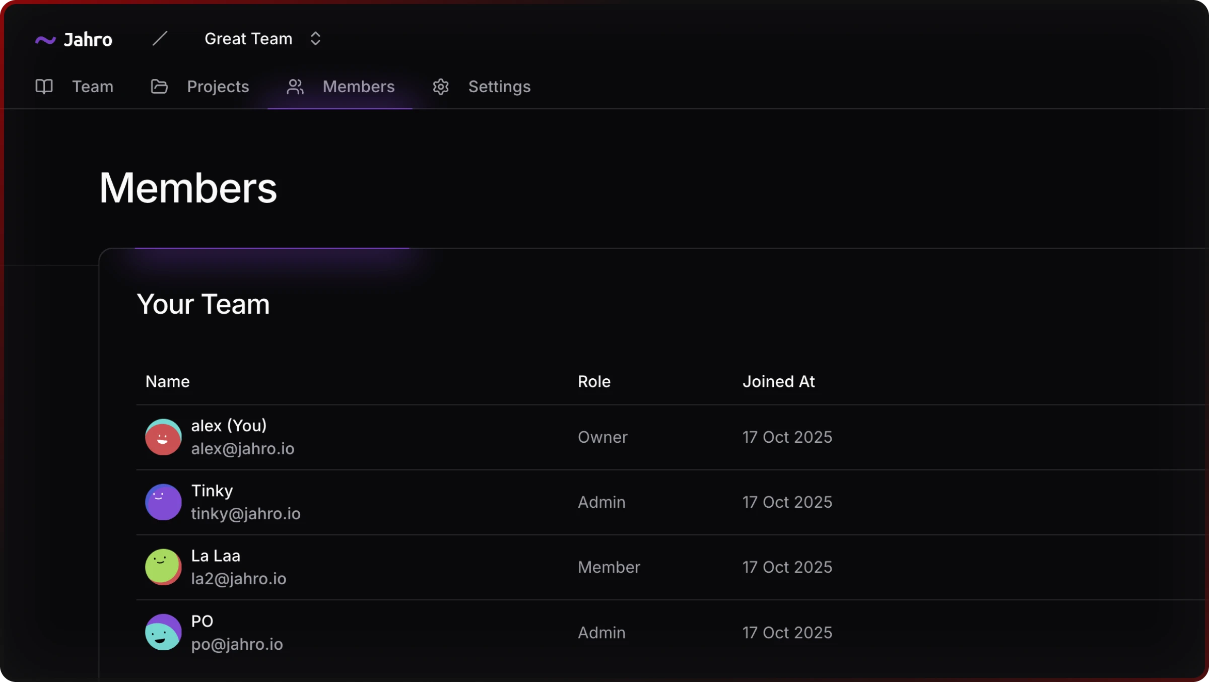This screenshot has width=1209, height=682.
Task: Click the Team book icon
Action: [44, 87]
